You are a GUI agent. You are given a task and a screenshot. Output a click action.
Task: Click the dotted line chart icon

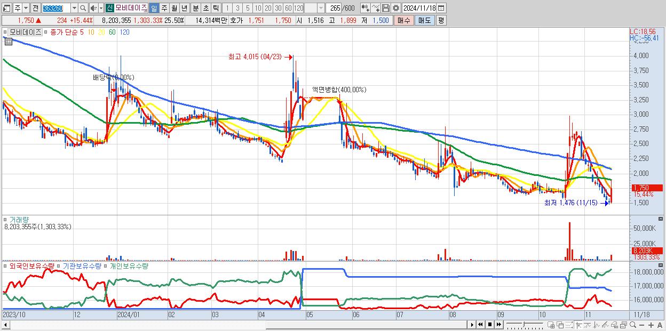tap(569, 325)
